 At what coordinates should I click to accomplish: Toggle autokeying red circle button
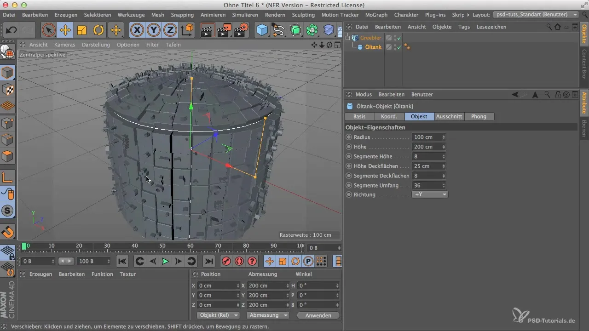coord(239,261)
